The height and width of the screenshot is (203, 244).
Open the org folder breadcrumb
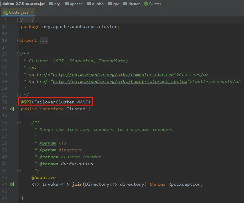55,4
